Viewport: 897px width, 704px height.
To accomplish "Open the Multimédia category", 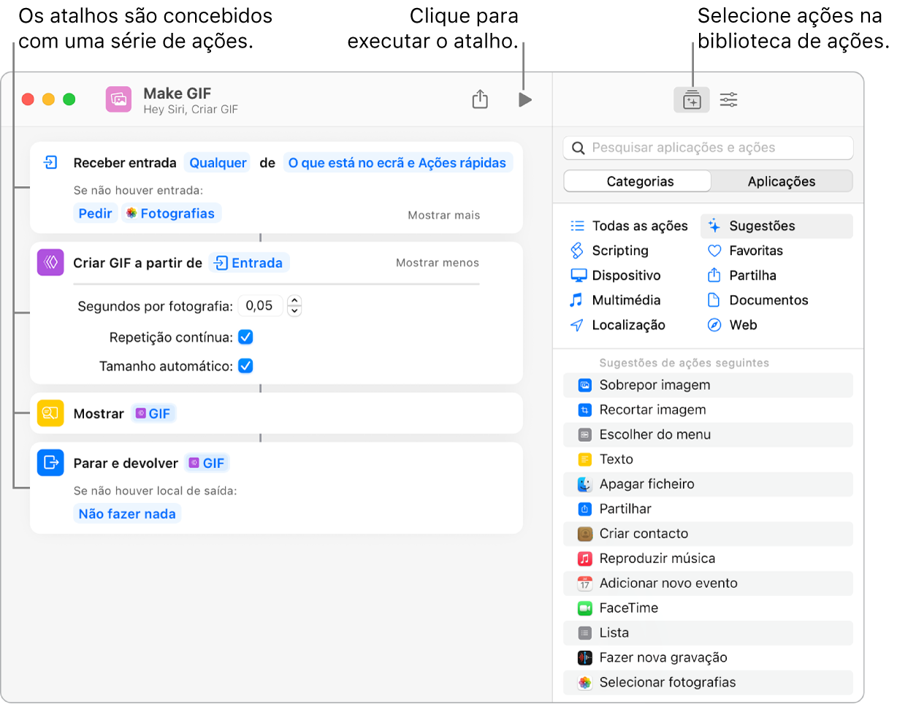I will [x=577, y=299].
